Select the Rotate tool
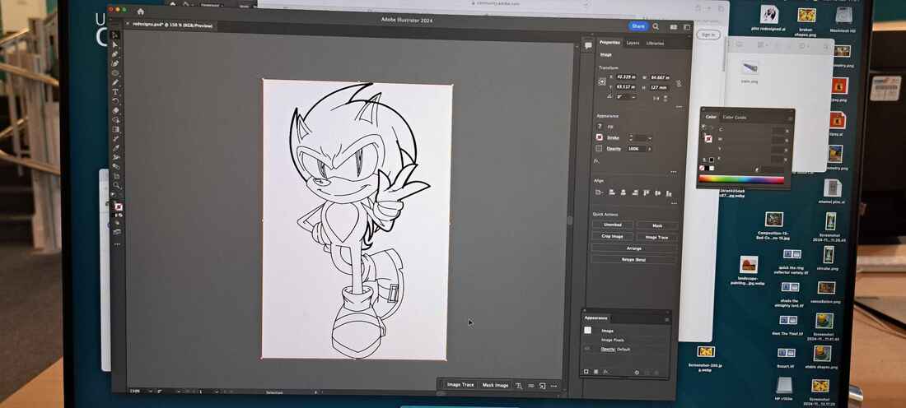This screenshot has width=906, height=408. pos(115,101)
